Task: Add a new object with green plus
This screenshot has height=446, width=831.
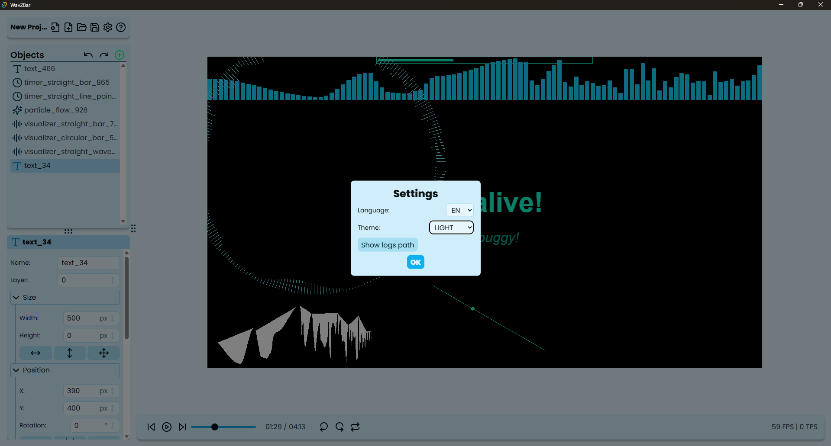Action: 120,55
